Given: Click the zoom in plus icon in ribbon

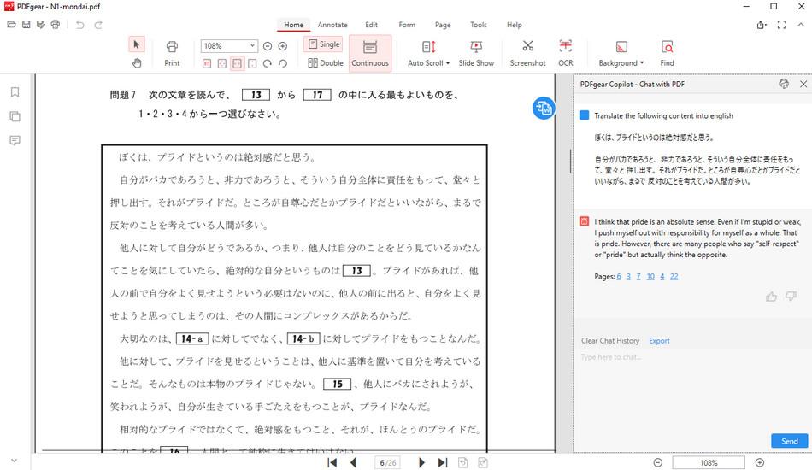Looking at the screenshot, I should [283, 46].
